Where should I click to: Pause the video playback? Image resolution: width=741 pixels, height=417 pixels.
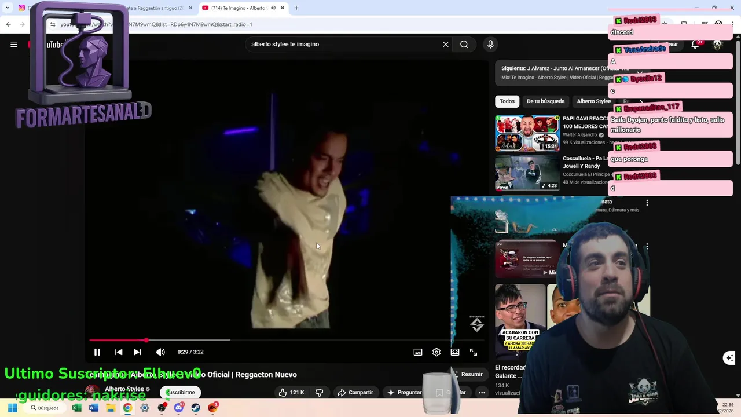click(x=97, y=352)
